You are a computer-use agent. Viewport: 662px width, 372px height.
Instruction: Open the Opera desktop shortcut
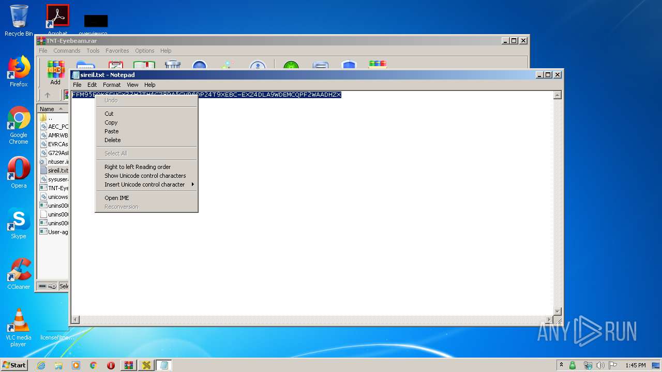[19, 173]
